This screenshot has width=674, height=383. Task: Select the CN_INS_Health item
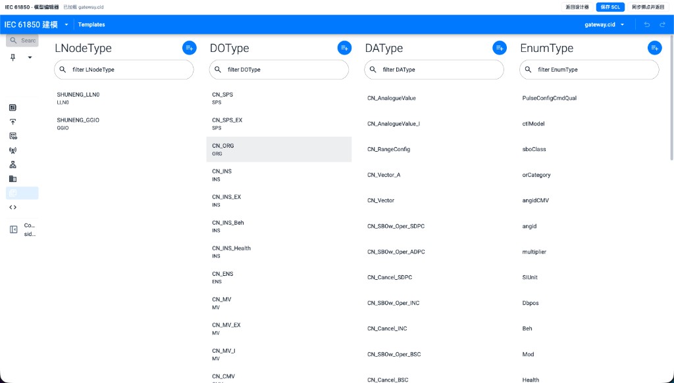(279, 252)
